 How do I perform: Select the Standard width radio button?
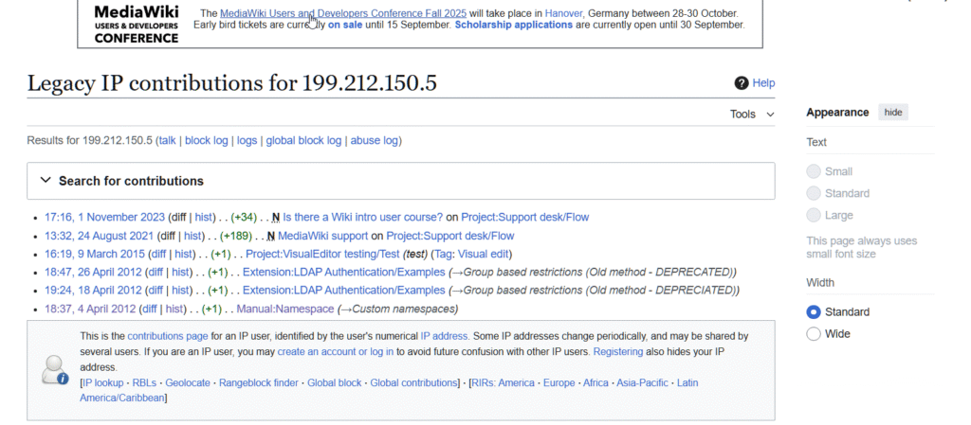[x=813, y=312]
